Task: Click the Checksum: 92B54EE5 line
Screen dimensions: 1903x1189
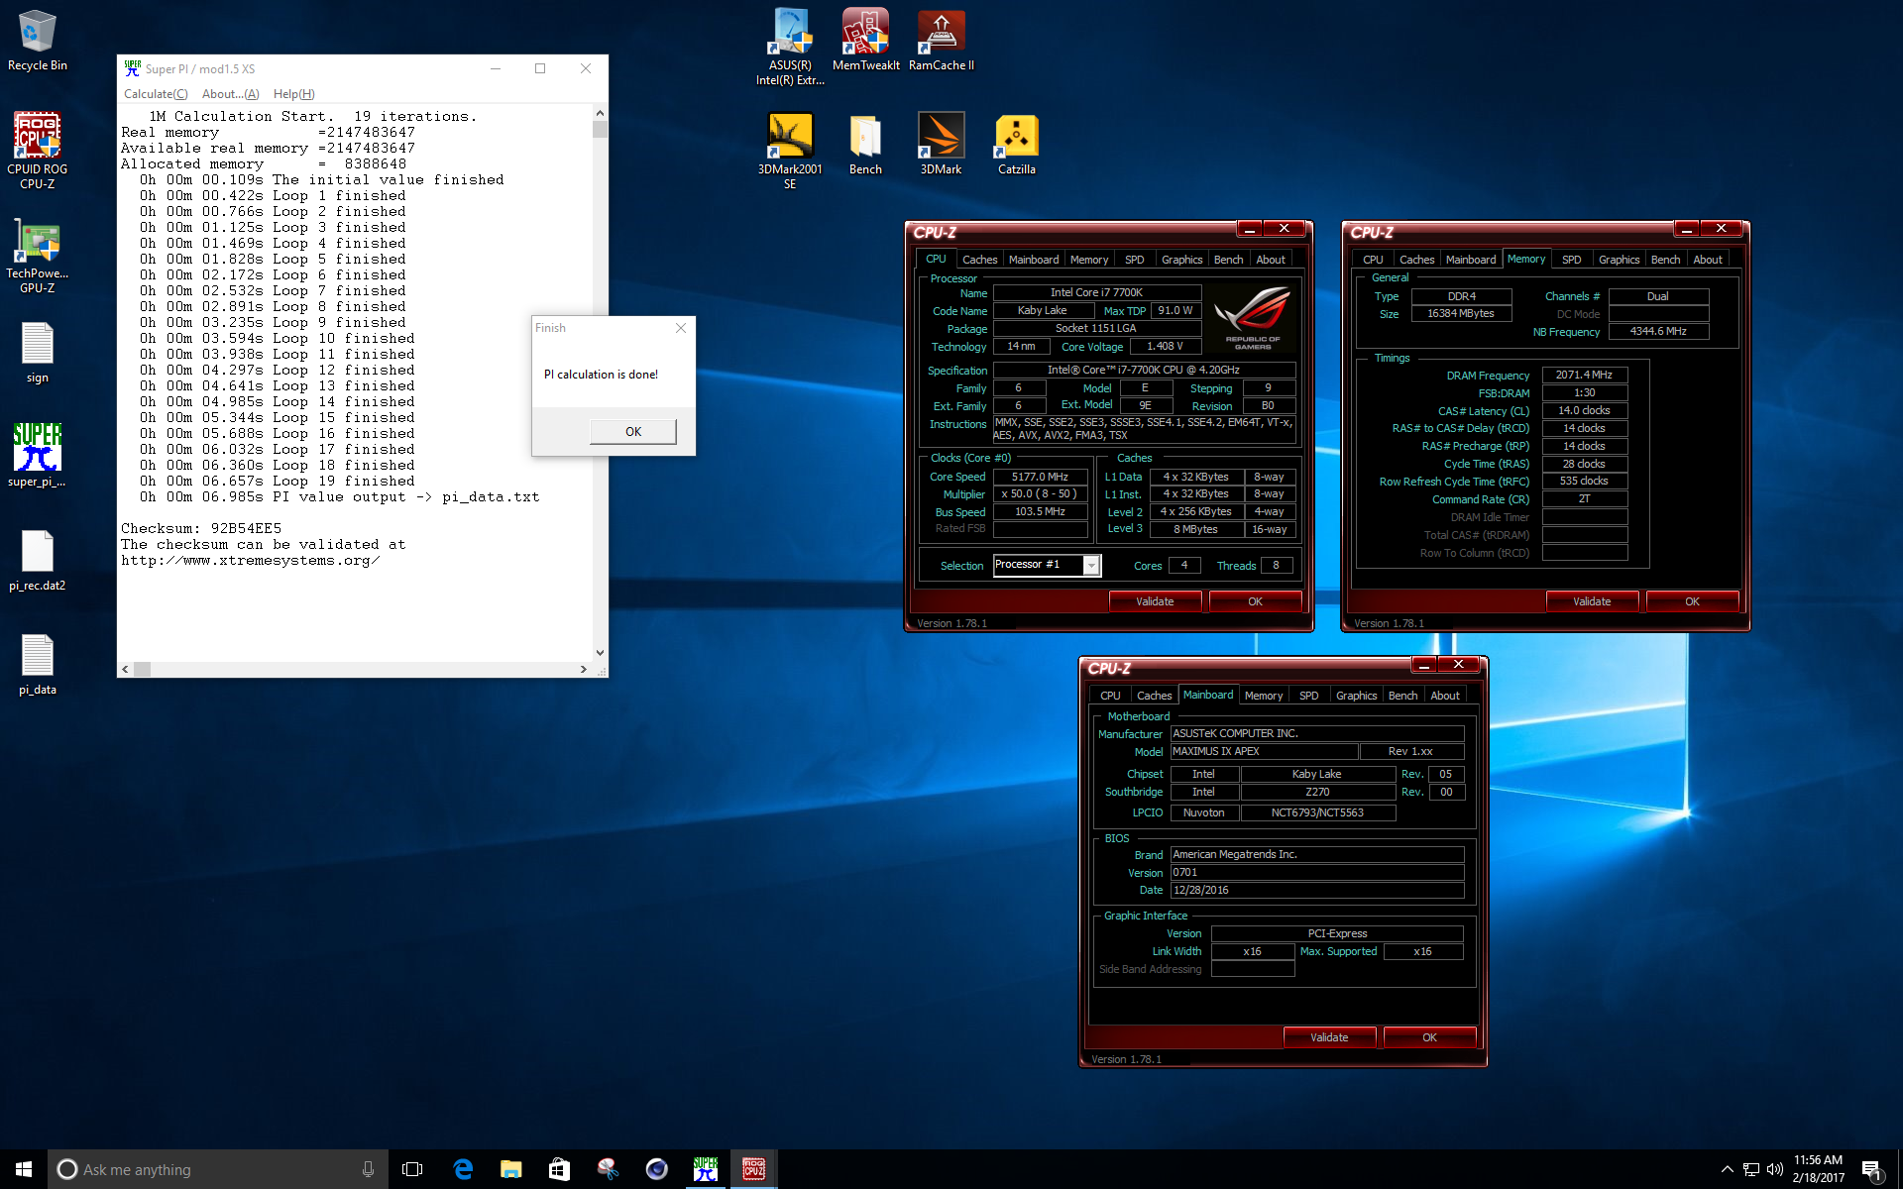Action: pos(201,528)
